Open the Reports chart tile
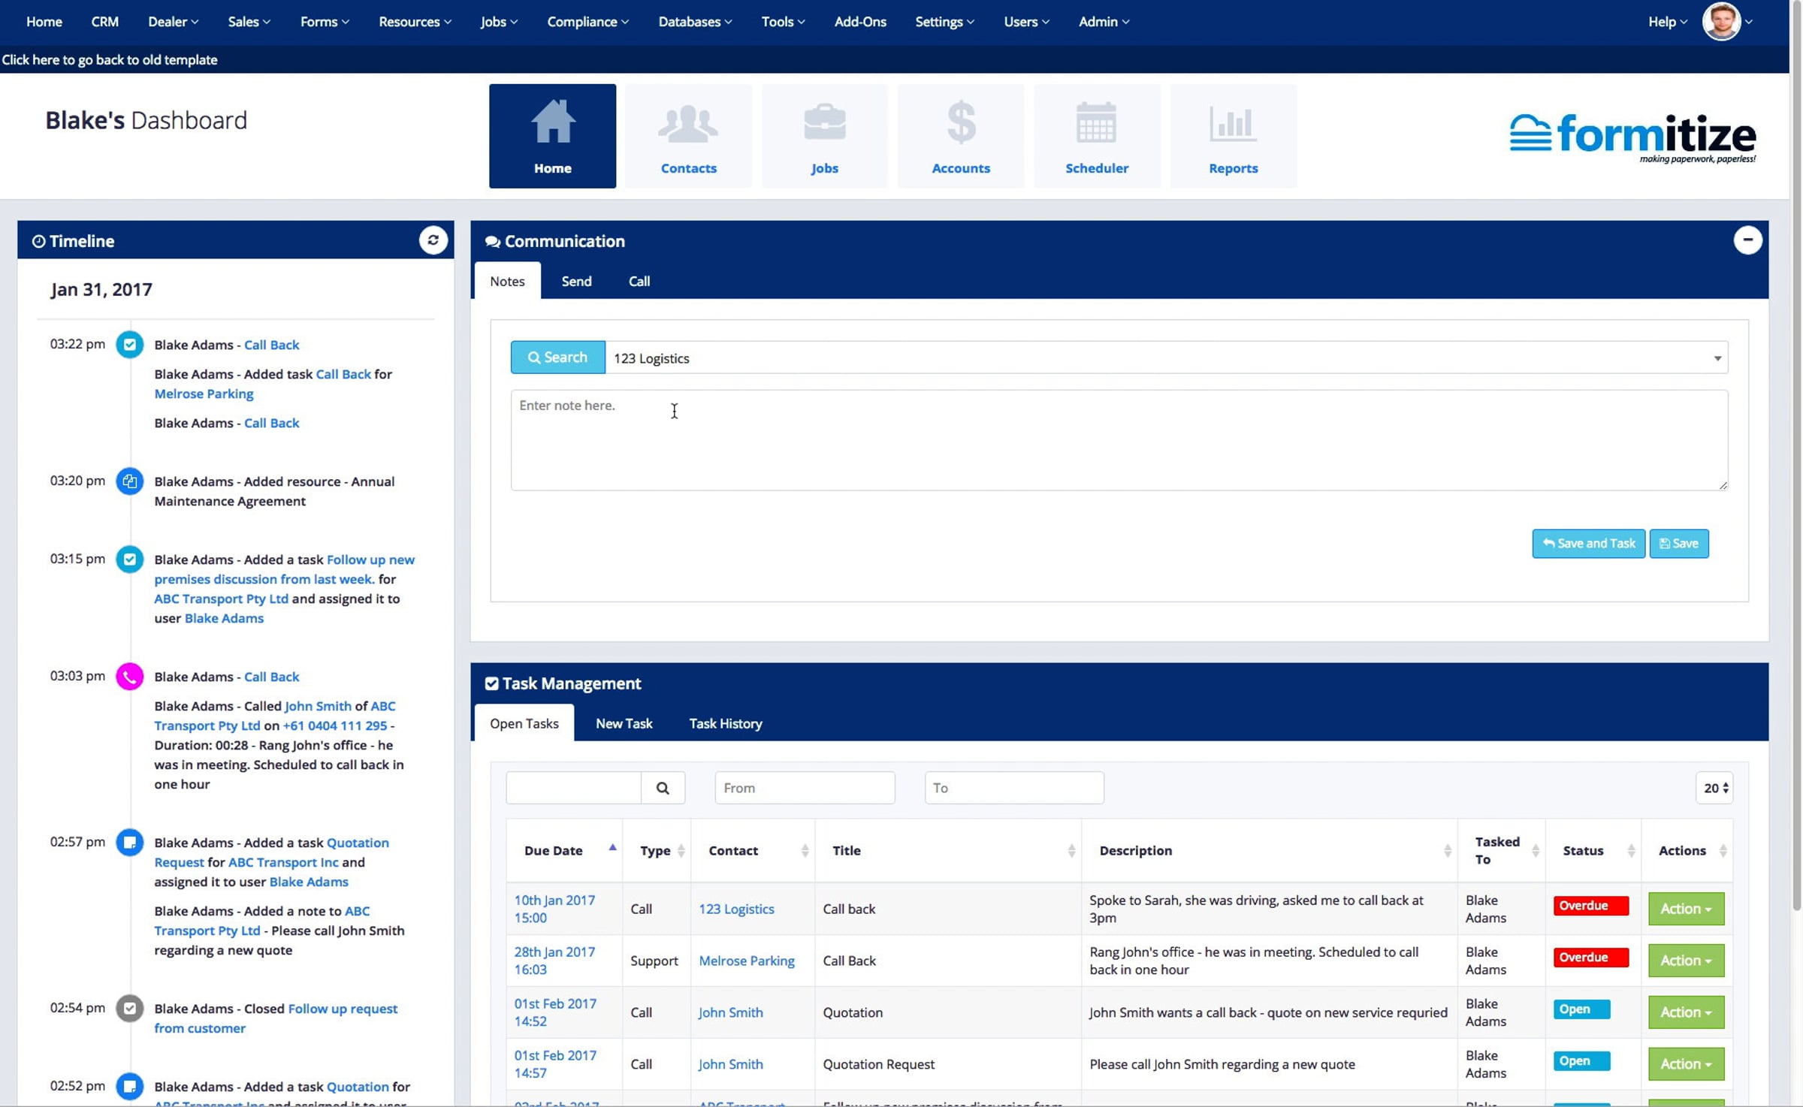 coord(1232,136)
